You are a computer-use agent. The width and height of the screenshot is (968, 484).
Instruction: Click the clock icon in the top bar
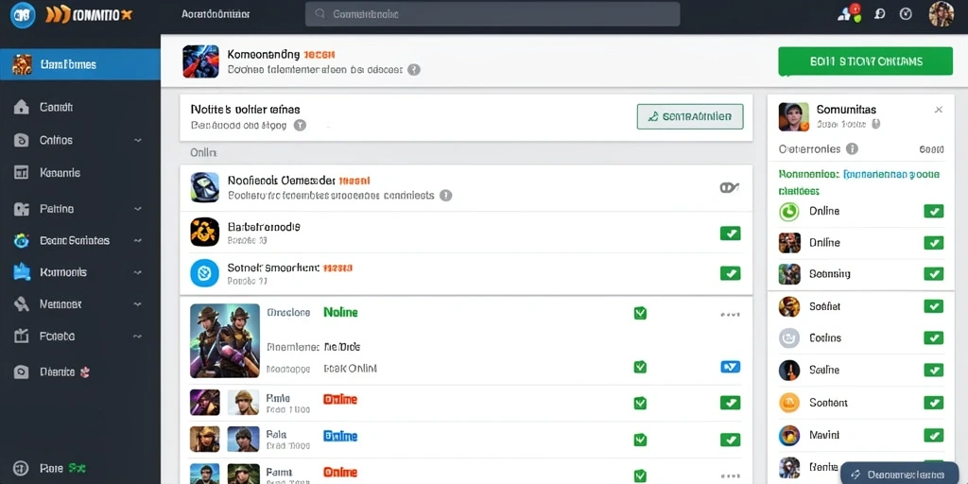[x=906, y=13]
